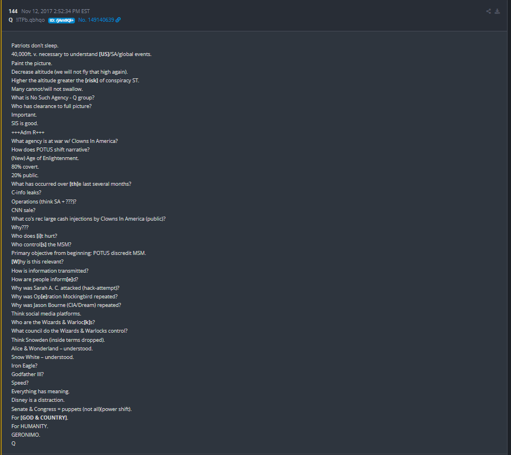Click "Snow White – understood."

pos(43,357)
